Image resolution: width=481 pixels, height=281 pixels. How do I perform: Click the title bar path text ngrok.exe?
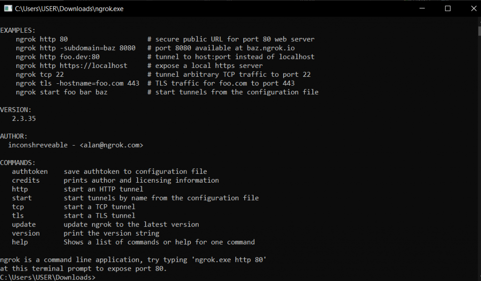pyautogui.click(x=70, y=9)
